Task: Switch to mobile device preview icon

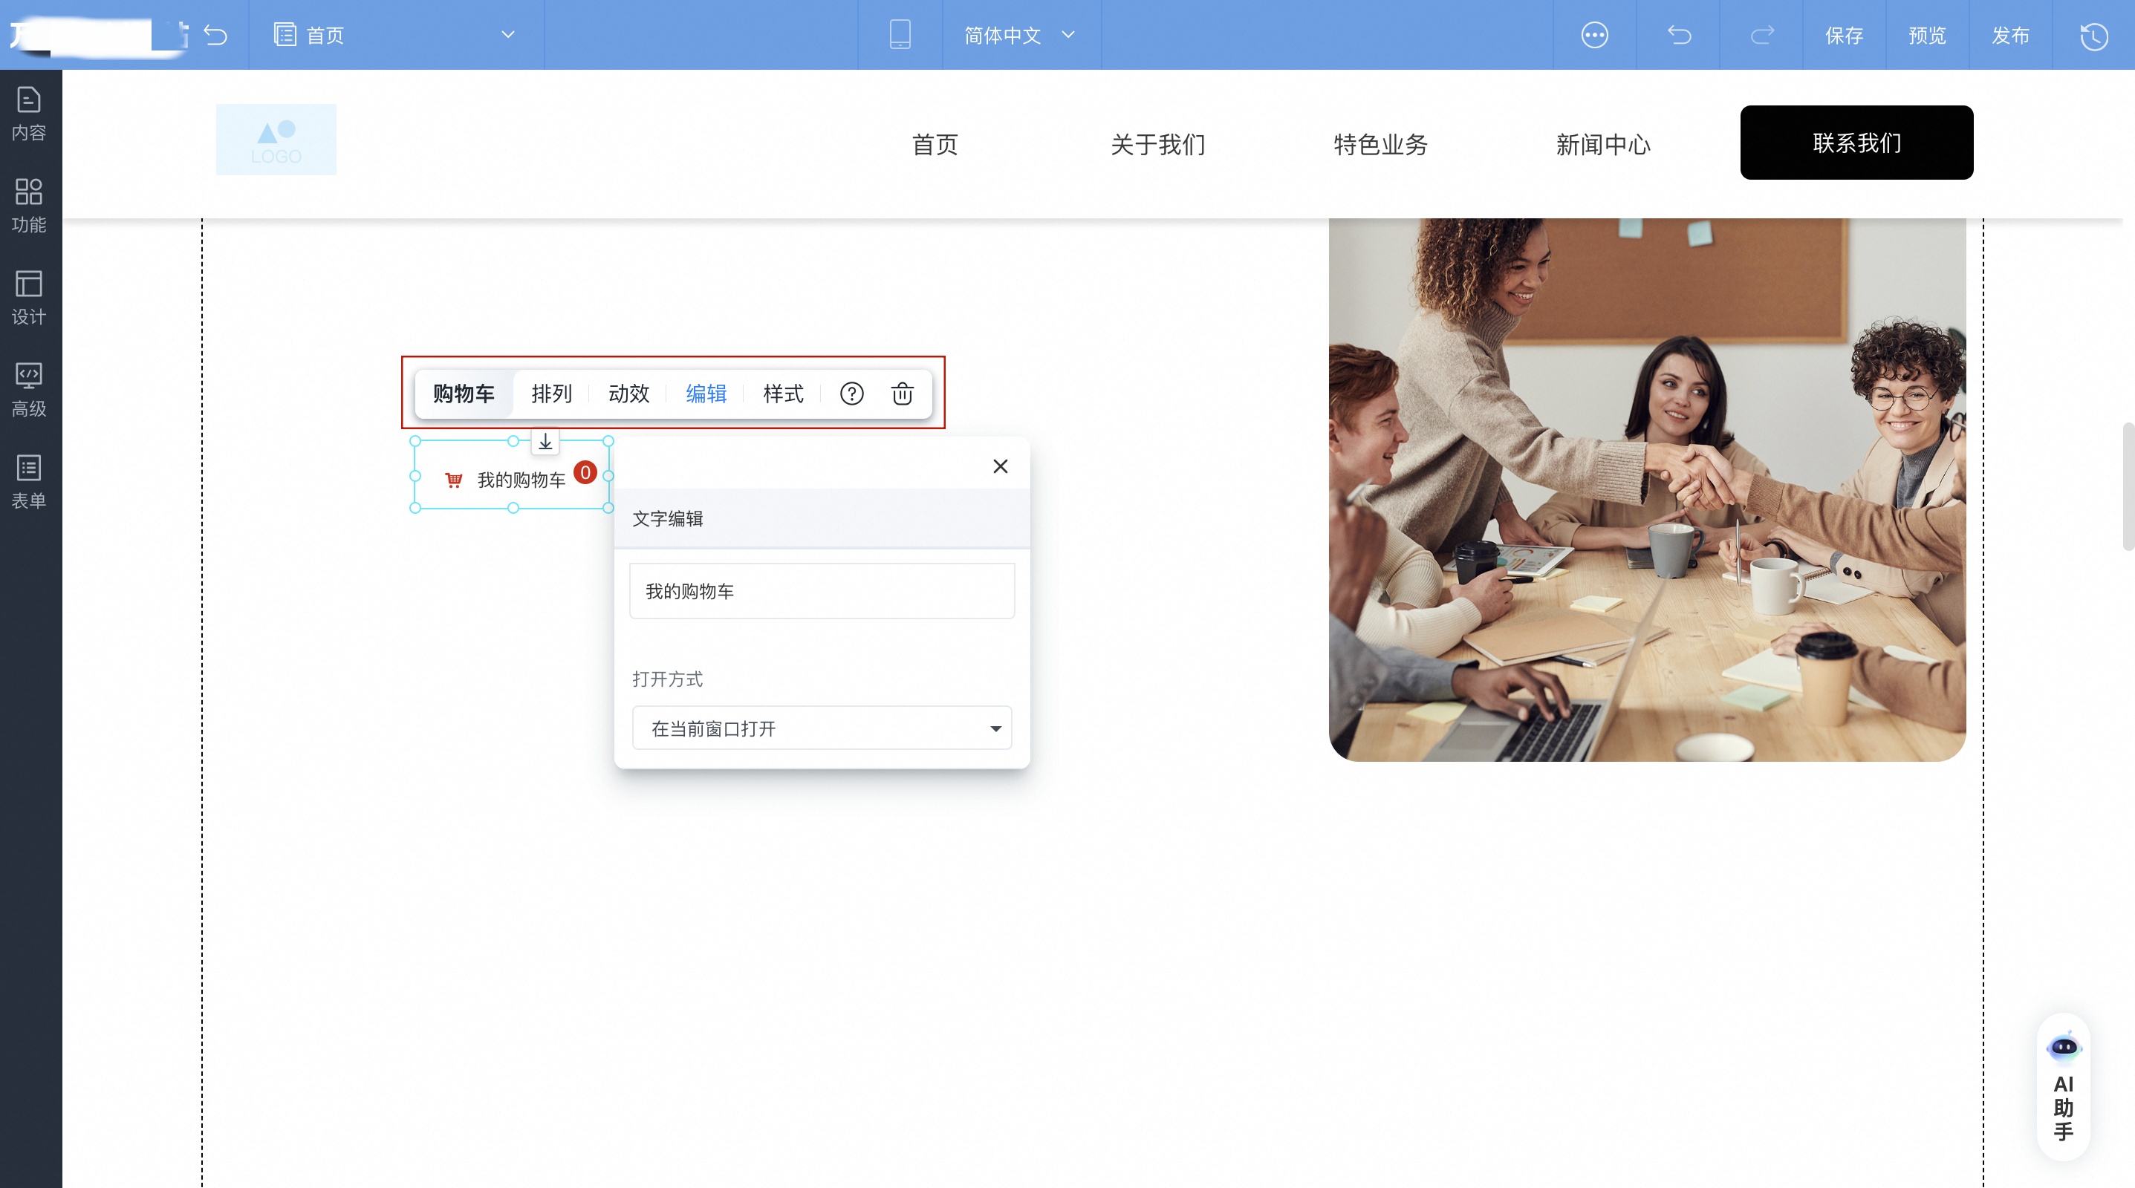Action: 900,35
